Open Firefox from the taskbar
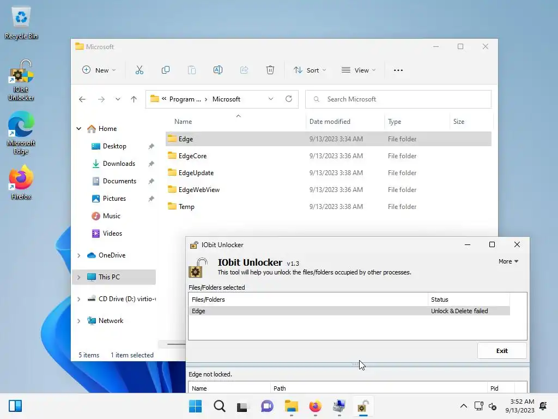 point(316,406)
